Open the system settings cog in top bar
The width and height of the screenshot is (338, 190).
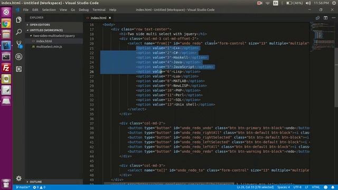(x=334, y=3)
